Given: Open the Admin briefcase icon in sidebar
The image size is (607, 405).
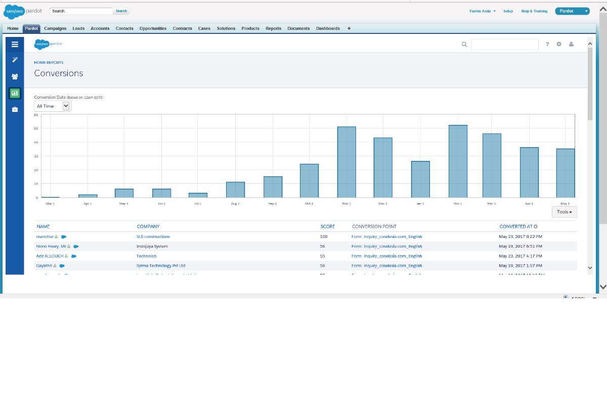Looking at the screenshot, I should [x=15, y=109].
